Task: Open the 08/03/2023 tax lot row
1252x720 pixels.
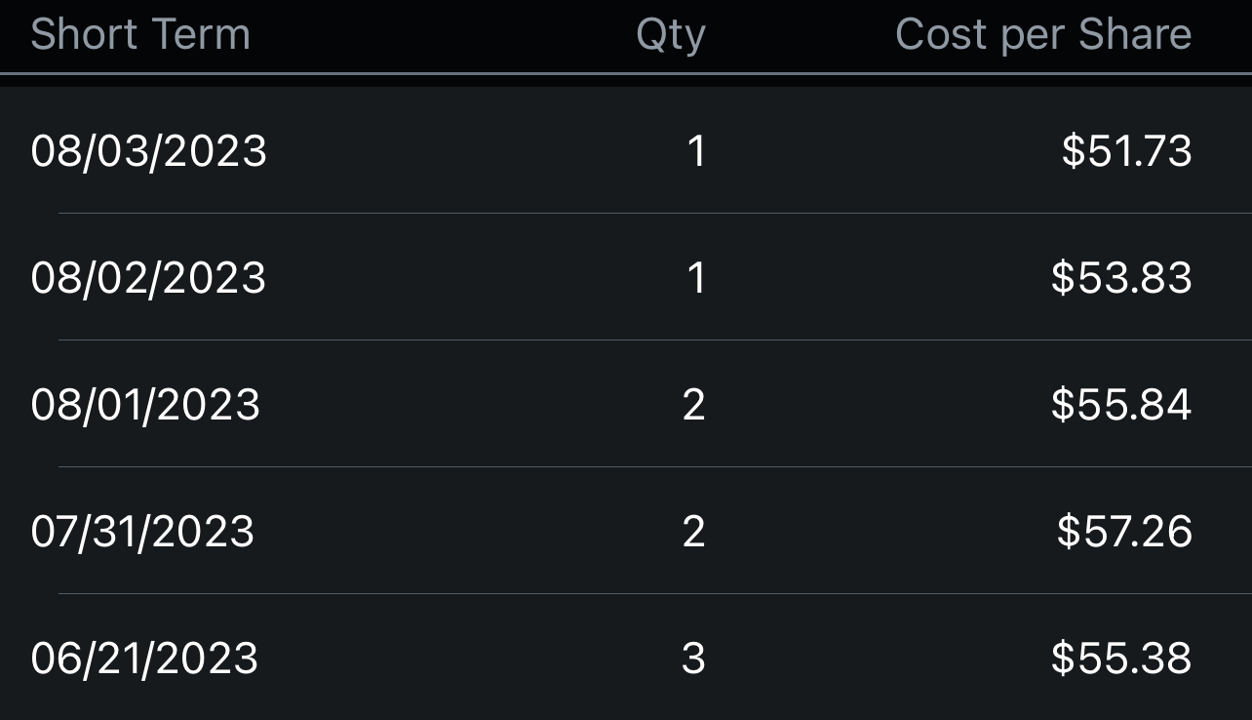Action: coord(626,150)
